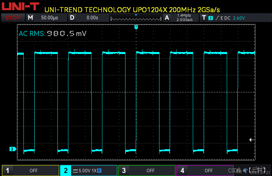Click the trigger source channel 2 badge
The height and width of the screenshot is (176, 272).
(210, 18)
